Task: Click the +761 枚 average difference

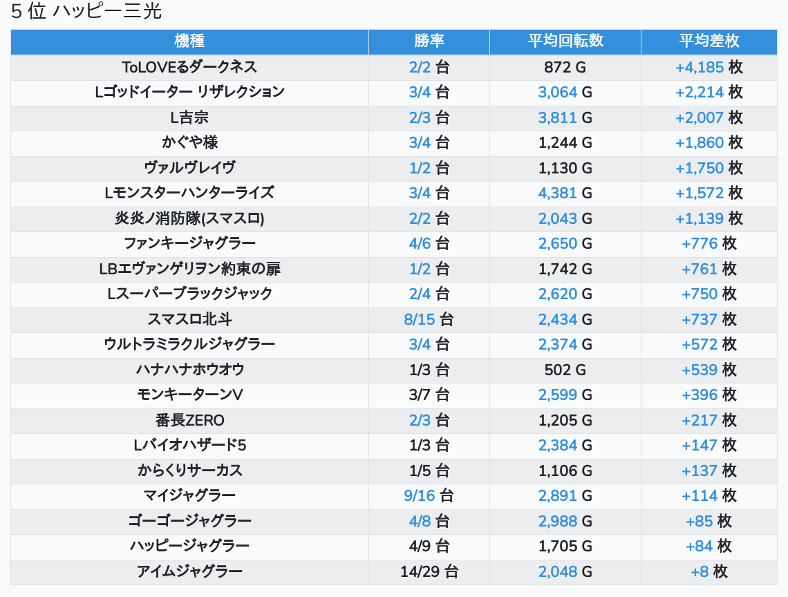Action: (709, 269)
